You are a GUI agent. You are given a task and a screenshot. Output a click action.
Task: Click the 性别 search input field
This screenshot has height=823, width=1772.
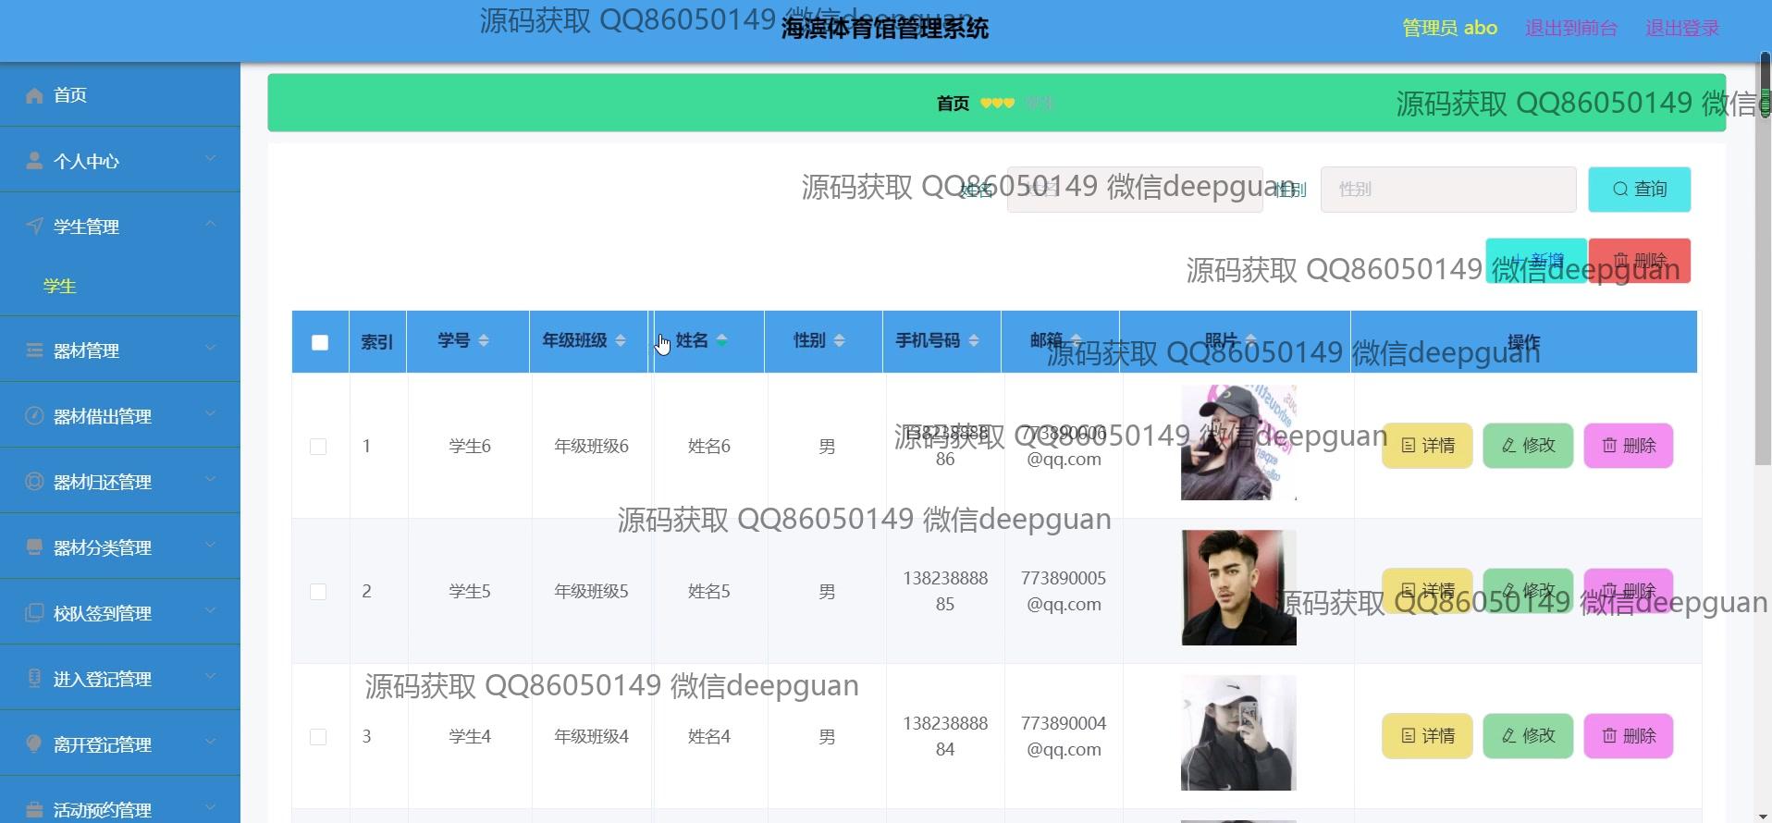[x=1447, y=190]
